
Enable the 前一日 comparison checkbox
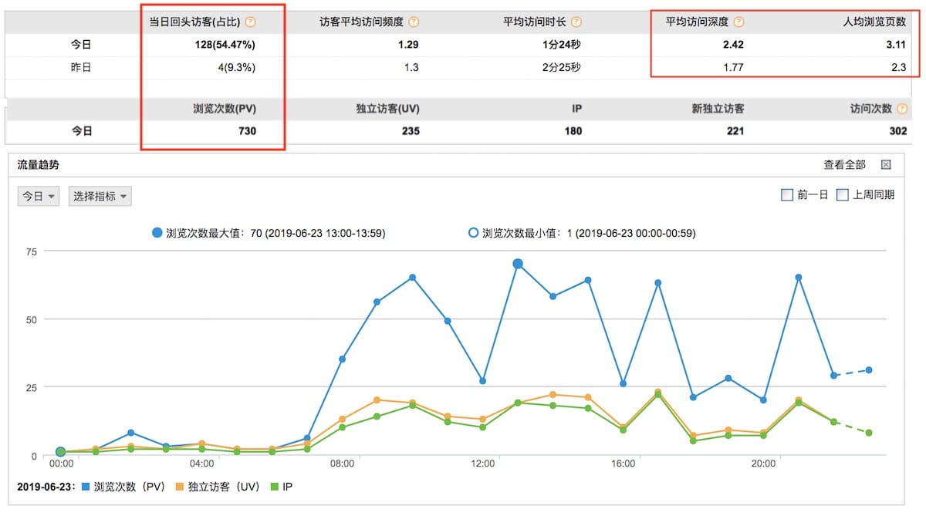pos(787,195)
